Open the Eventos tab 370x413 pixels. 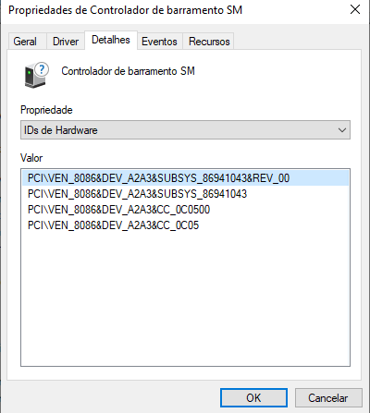pos(159,42)
